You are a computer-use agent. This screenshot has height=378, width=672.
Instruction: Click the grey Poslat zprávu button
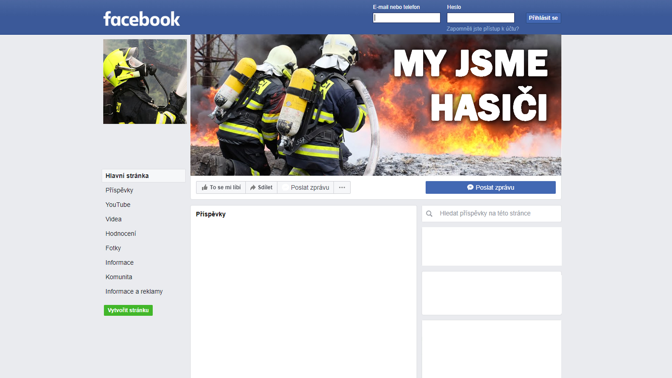click(306, 188)
